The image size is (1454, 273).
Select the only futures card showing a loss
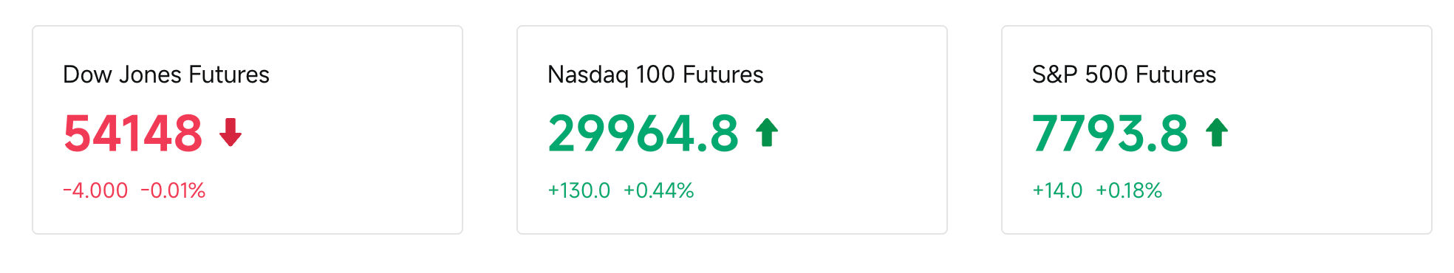248,130
